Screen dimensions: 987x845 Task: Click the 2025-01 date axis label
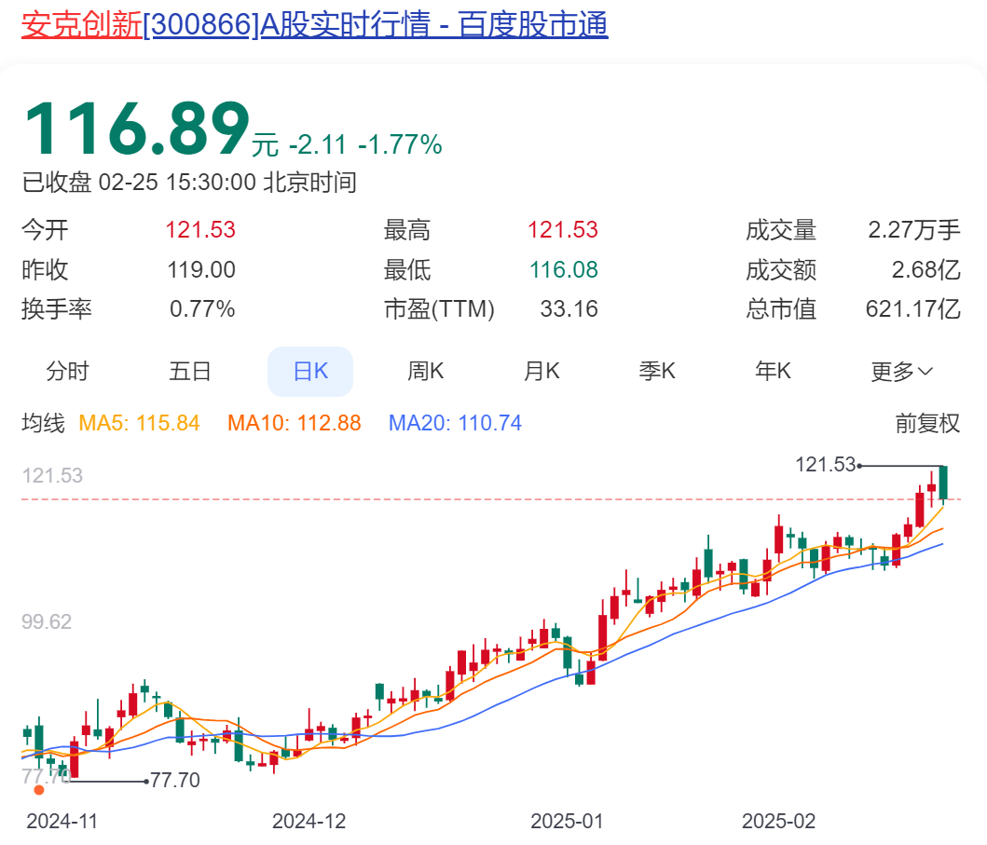567,821
